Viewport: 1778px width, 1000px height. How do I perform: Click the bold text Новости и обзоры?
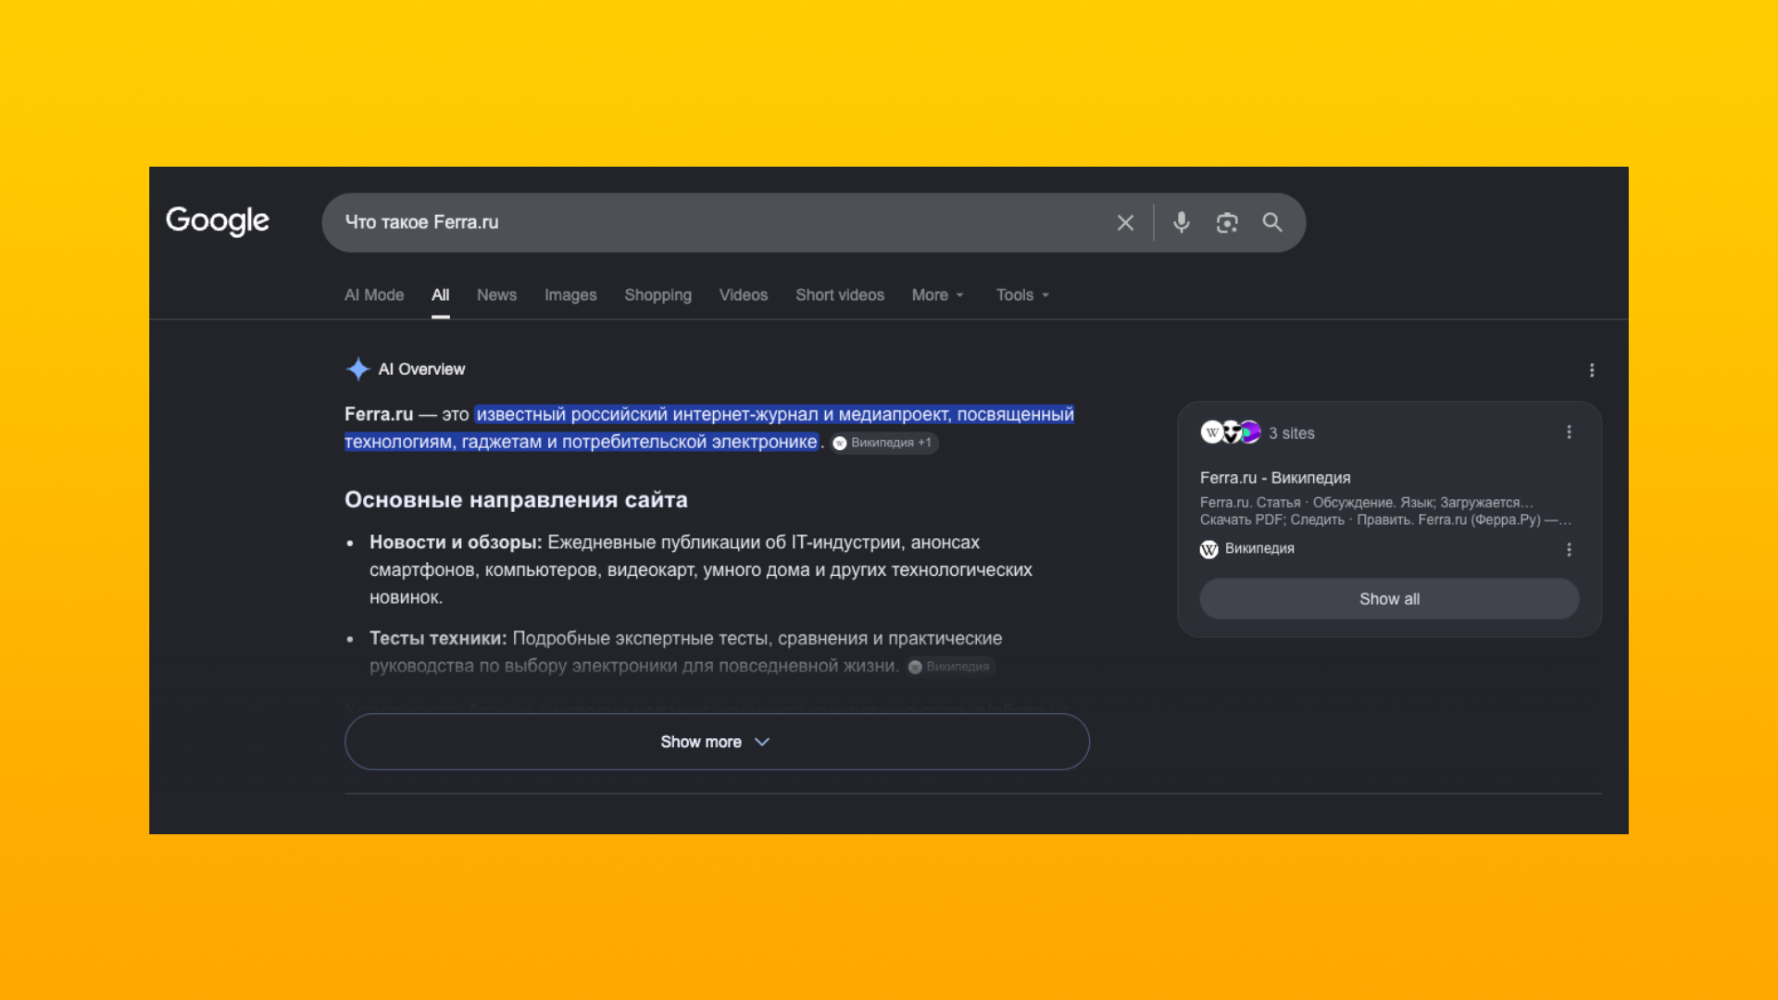click(x=456, y=543)
